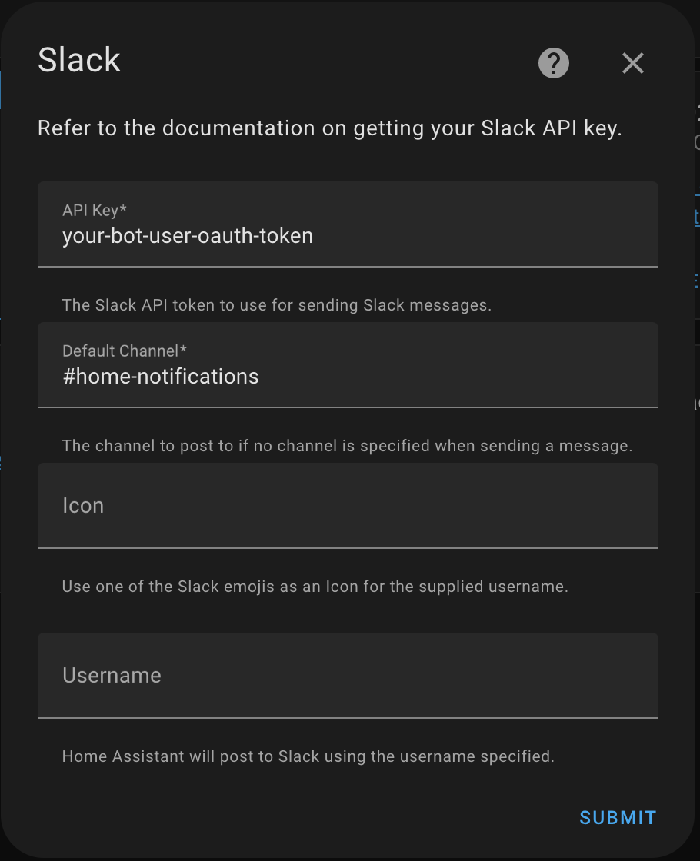Click the #home-notifications value text

161,376
